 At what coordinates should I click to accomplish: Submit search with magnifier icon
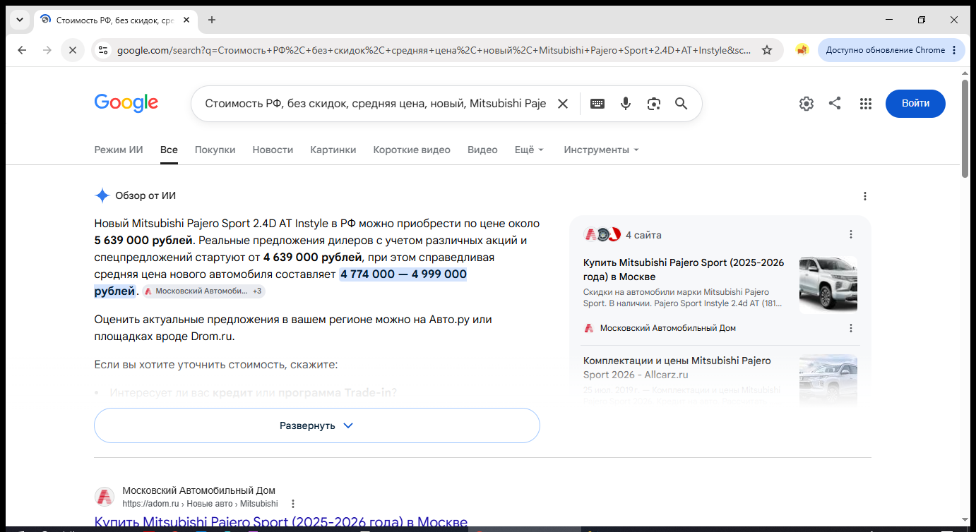click(x=682, y=104)
